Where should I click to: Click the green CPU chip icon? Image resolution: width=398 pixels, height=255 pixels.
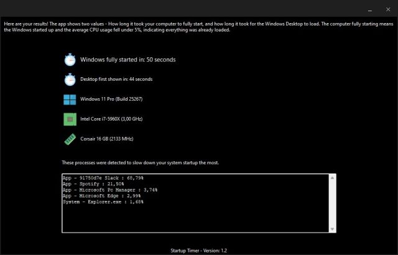click(x=70, y=119)
